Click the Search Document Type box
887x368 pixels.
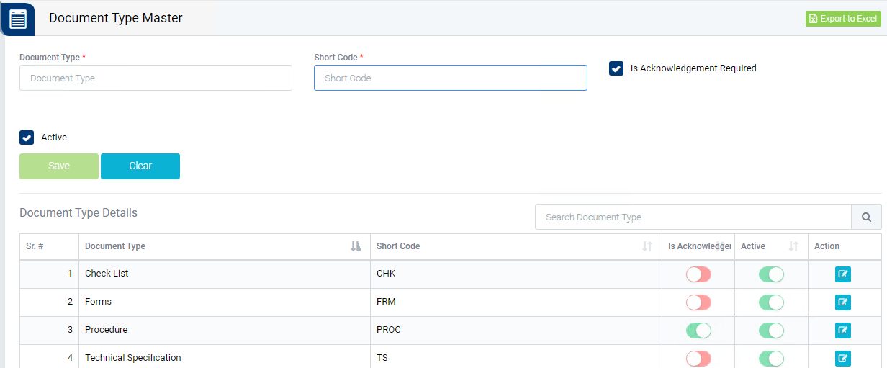693,217
